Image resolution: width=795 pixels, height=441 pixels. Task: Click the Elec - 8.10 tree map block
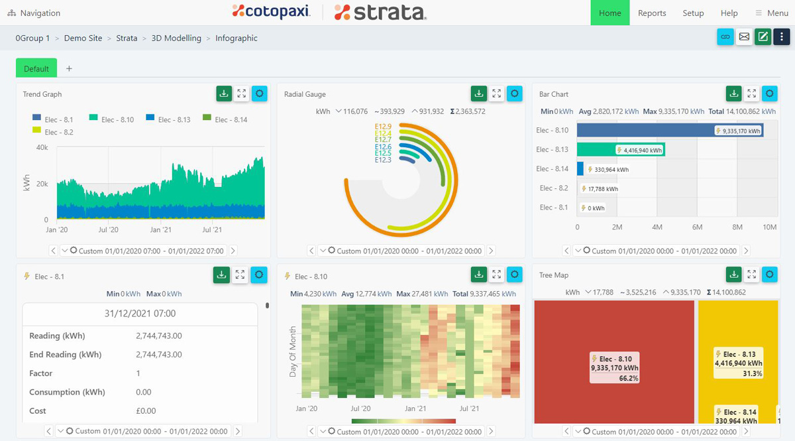[x=613, y=361]
